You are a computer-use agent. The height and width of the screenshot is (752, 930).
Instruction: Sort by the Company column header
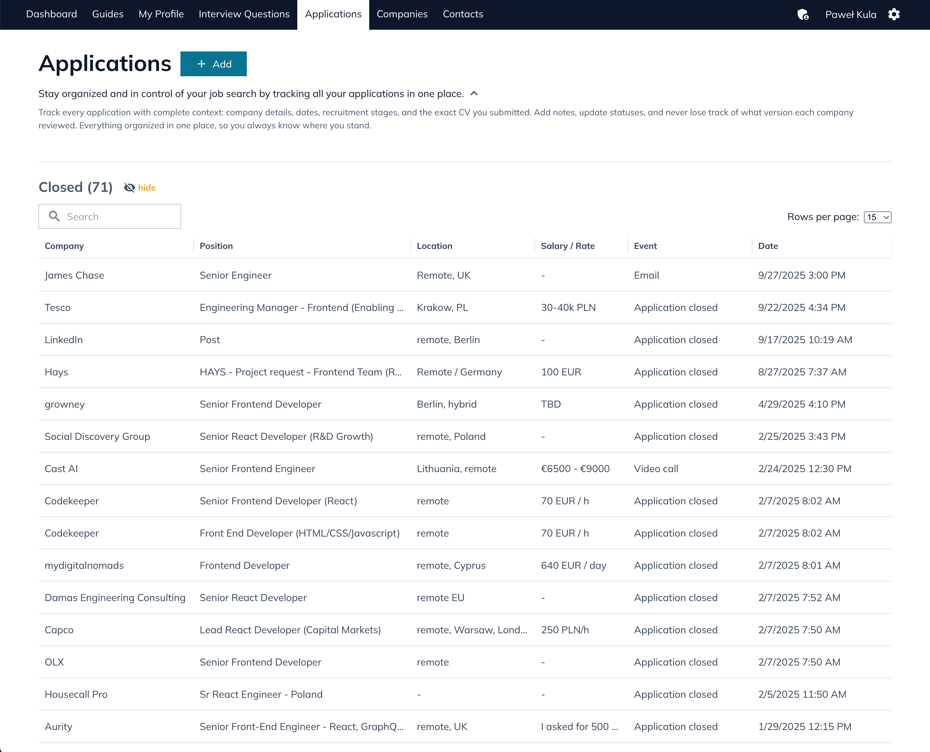coord(64,246)
